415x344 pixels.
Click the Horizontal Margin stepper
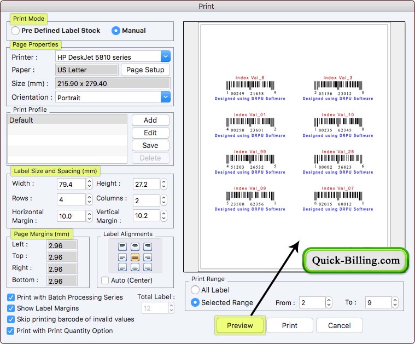[90, 216]
